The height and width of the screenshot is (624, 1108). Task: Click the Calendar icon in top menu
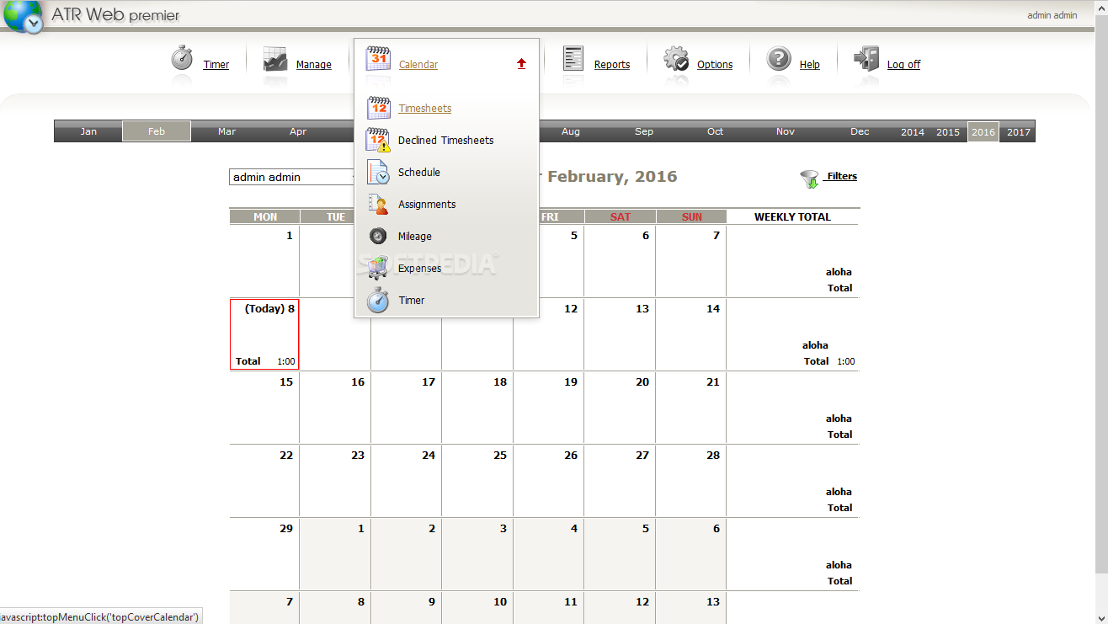(x=378, y=59)
